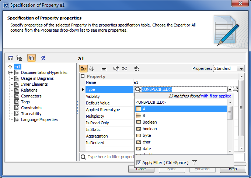Toggle the highlighted open-in-new-window icon
Image resolution: width=251 pixels, height=178 pixels.
31,58
